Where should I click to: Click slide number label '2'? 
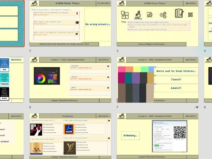point(30,51)
